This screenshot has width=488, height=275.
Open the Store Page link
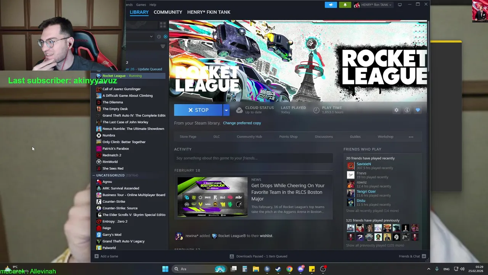coord(188,137)
